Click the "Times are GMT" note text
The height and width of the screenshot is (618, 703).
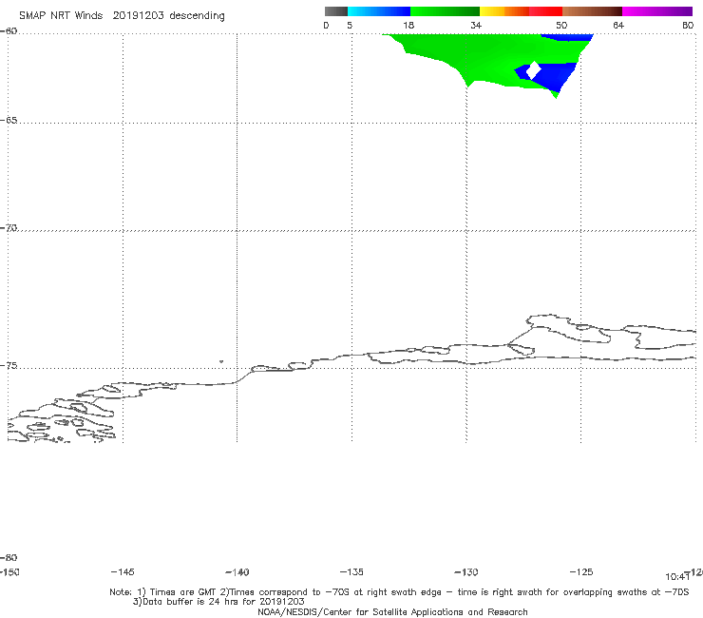pos(184,592)
